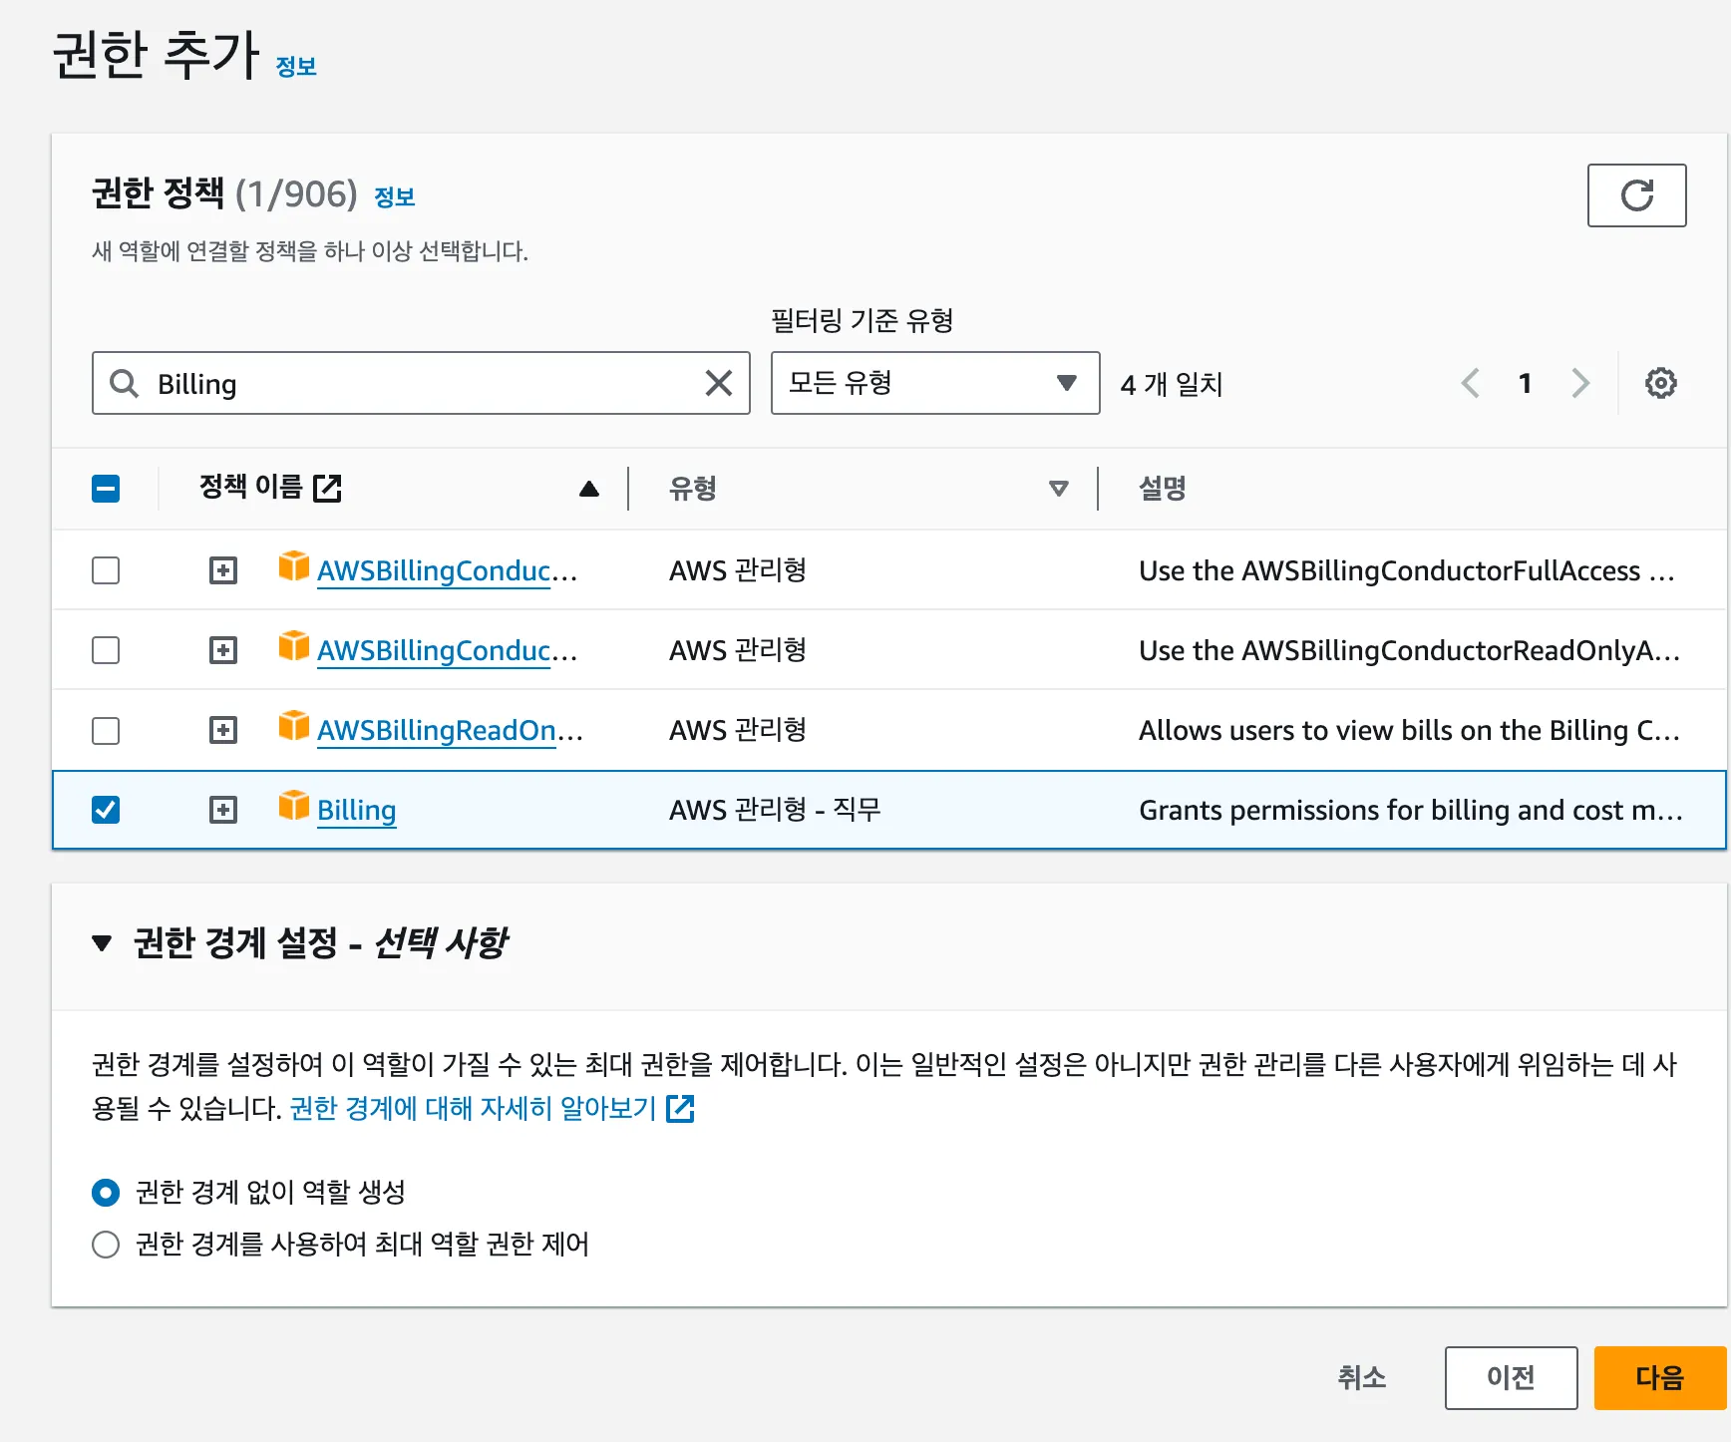Click 'Grants permissions for billing' description
Screen dimensions: 1731x1442
[1411, 810]
